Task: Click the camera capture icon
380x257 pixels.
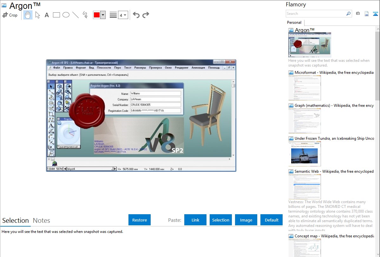Action: pos(358,14)
